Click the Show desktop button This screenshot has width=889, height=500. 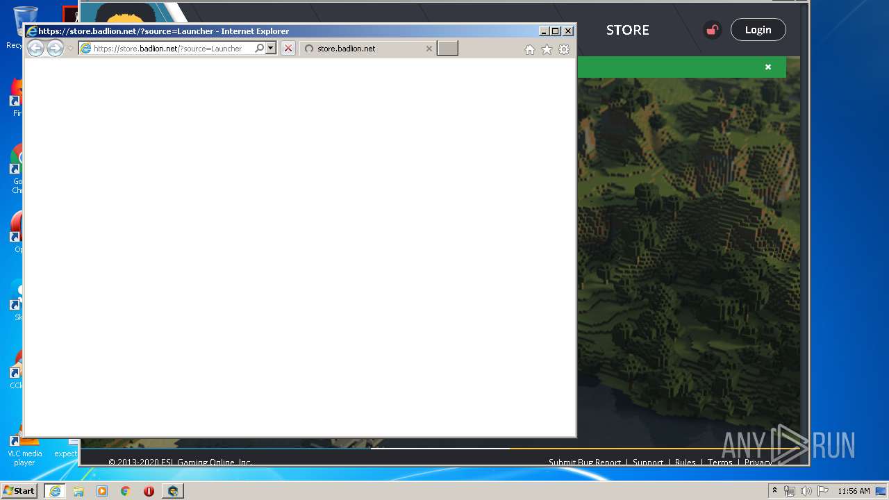tap(881, 491)
